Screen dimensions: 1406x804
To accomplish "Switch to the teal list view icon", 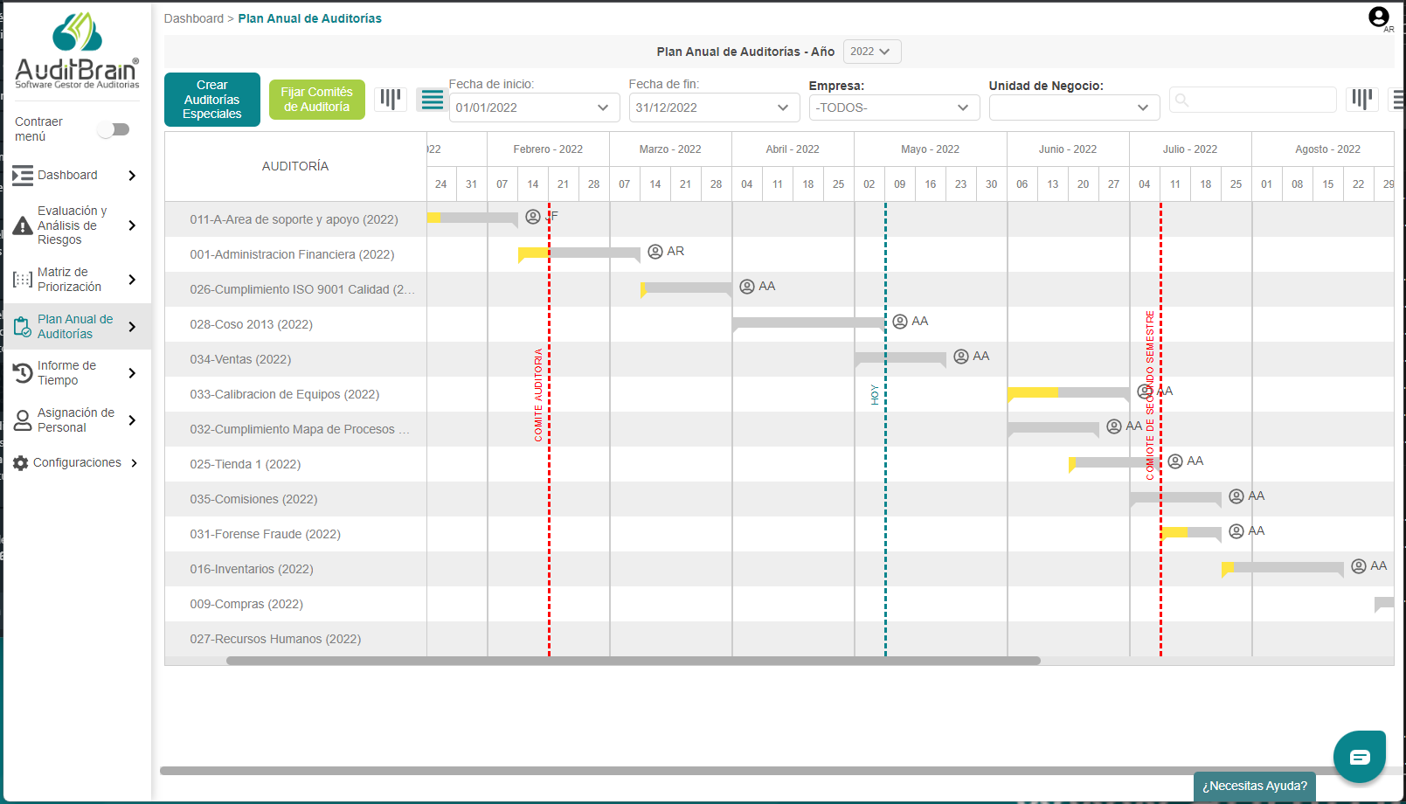I will [x=432, y=99].
